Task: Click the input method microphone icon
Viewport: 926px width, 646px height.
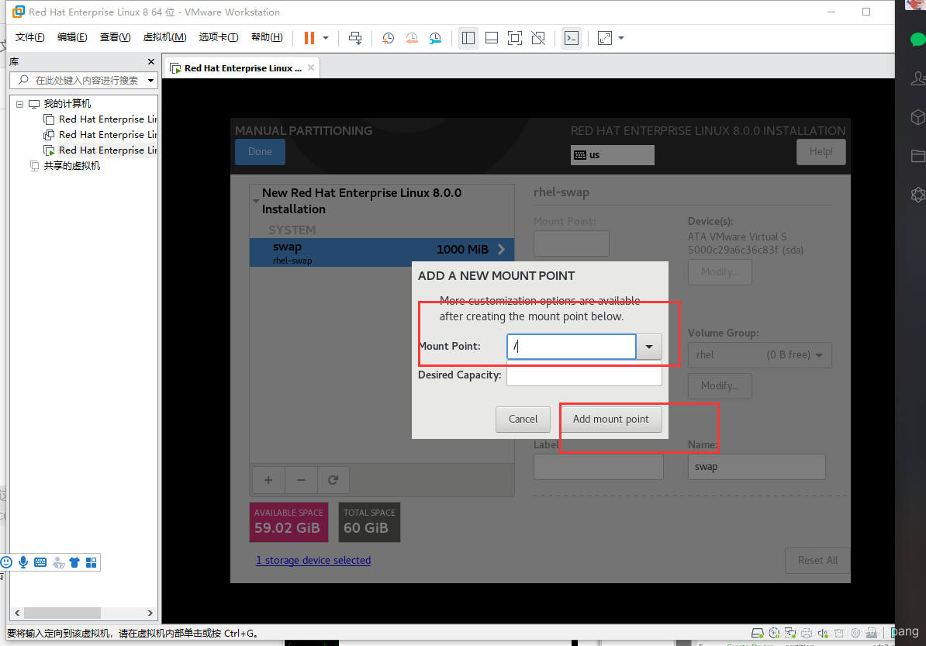Action: [23, 562]
